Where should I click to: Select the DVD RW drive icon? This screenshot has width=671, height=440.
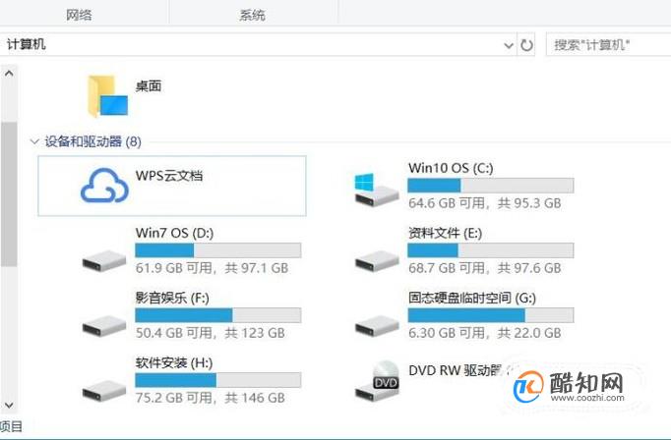(x=377, y=381)
